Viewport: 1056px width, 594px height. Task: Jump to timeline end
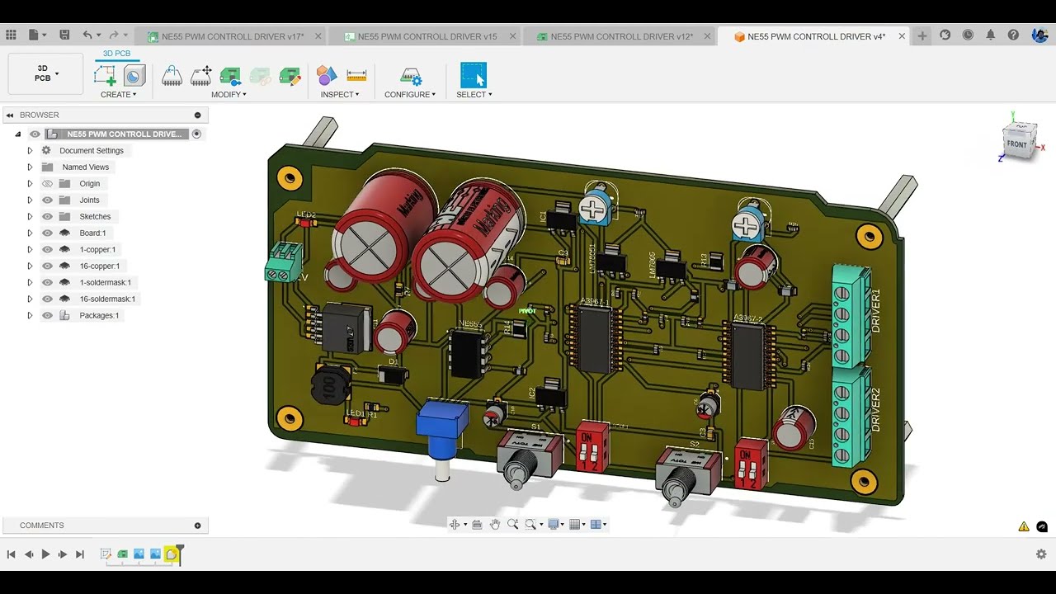(80, 554)
